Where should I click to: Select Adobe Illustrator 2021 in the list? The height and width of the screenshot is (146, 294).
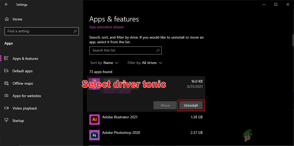pos(146,119)
